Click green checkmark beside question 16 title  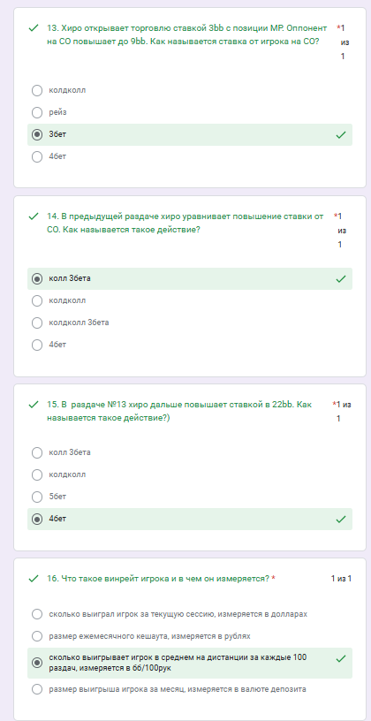tap(34, 579)
